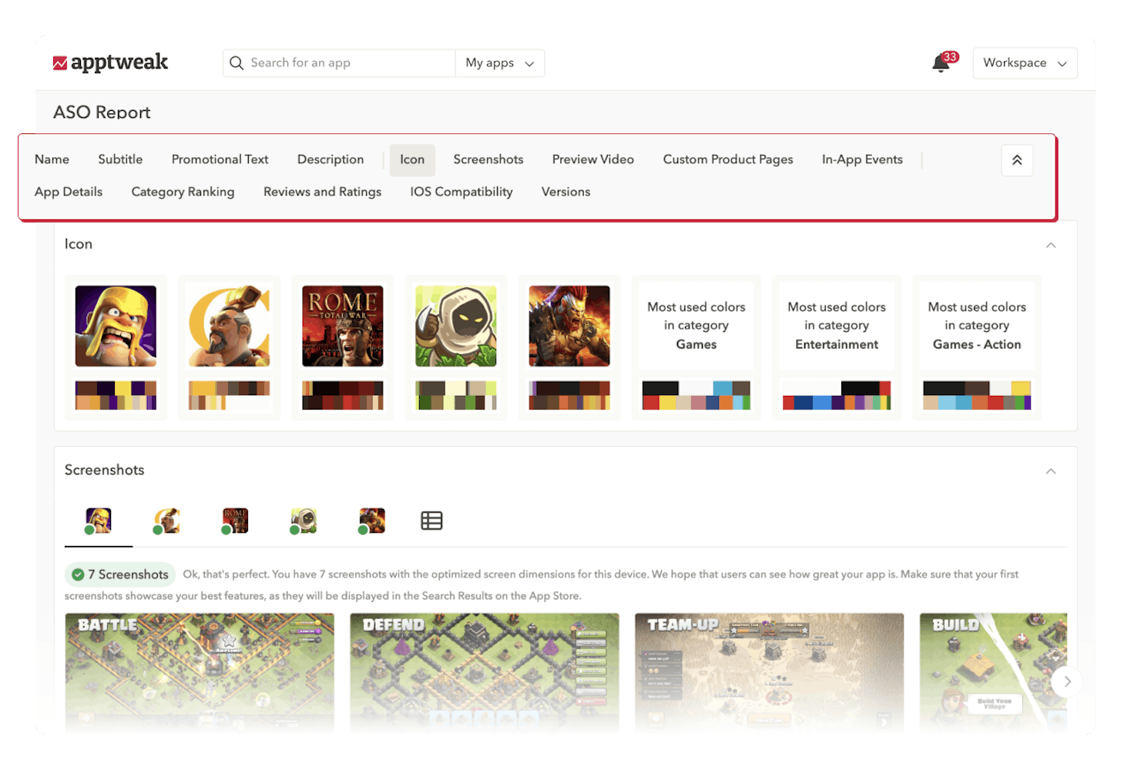Image resolution: width=1131 pixels, height=770 pixels.
Task: Open the Workspace menu
Action: (x=1025, y=62)
